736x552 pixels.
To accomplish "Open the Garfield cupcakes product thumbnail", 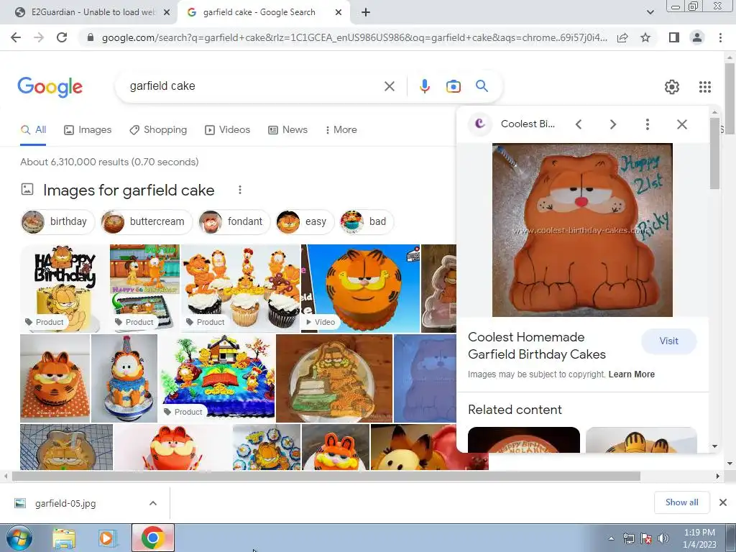I will (x=241, y=288).
